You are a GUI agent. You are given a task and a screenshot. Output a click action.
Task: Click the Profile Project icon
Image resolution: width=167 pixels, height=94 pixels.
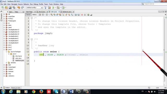63,8
